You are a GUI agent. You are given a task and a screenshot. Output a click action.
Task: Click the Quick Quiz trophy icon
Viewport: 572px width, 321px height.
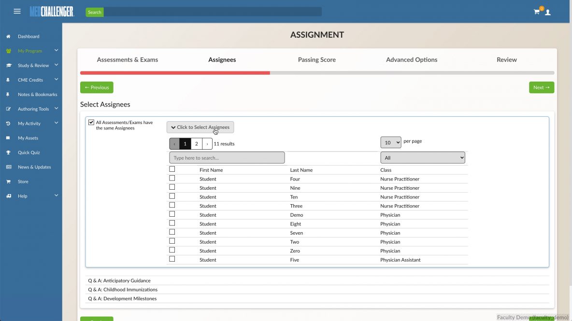pyautogui.click(x=8, y=153)
